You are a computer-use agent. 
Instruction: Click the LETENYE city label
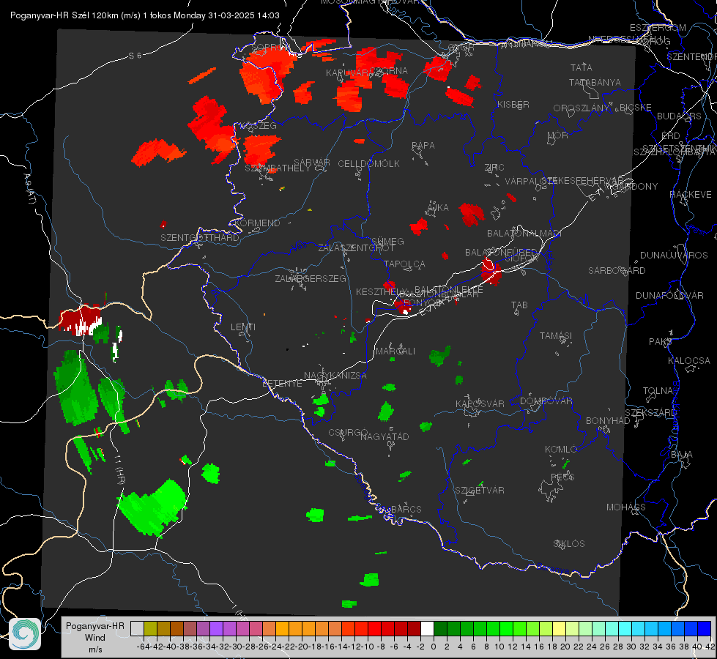[282, 383]
